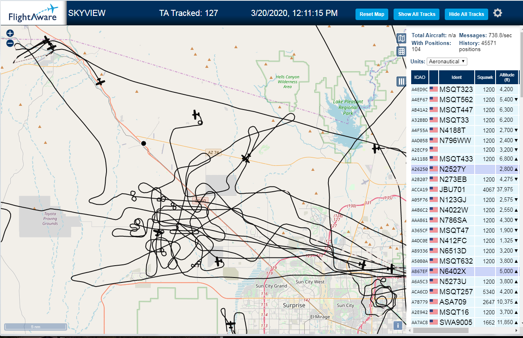Image resolution: width=523 pixels, height=338 pixels.
Task: Click the SKYVIEW title text
Action: pos(87,13)
